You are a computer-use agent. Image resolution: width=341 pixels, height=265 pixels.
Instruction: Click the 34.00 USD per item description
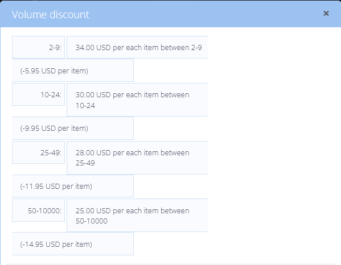pos(137,47)
